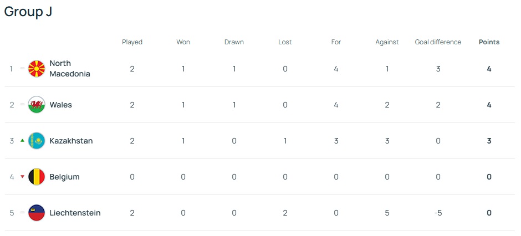This screenshot has width=521, height=236.
Task: Click the Wales flag icon
Action: [x=37, y=105]
